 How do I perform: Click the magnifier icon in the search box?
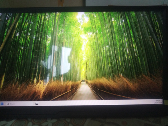point(8,104)
